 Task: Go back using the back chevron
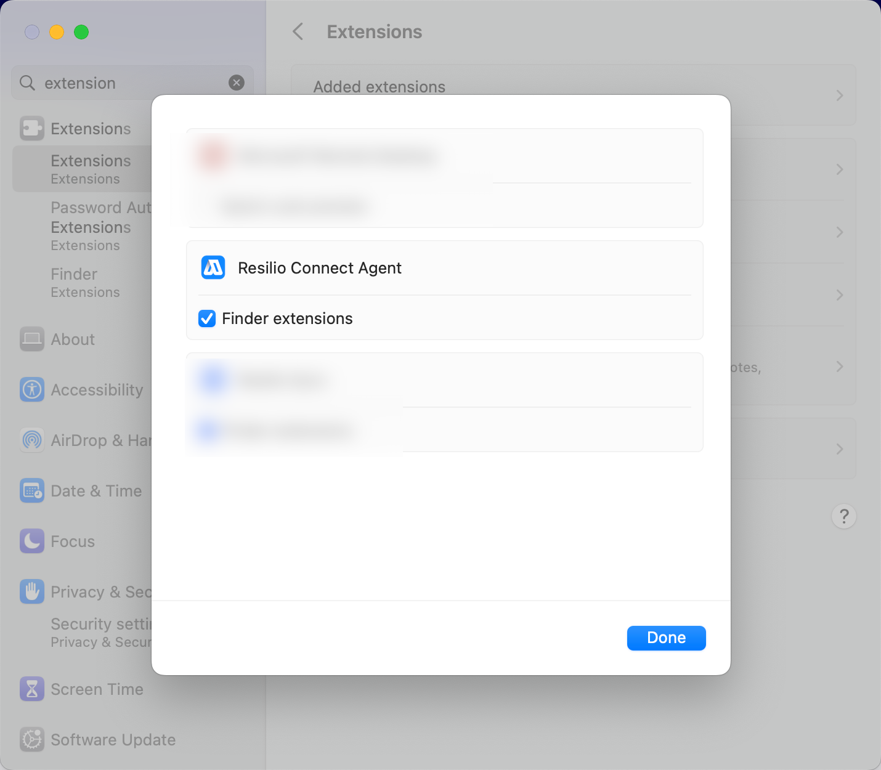298,31
